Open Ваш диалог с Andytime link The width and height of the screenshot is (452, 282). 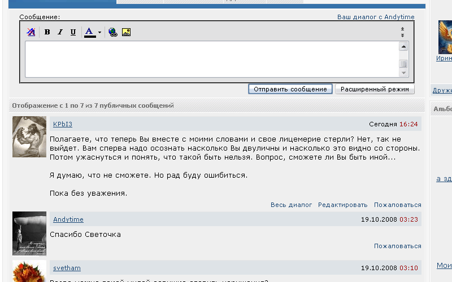[376, 17]
